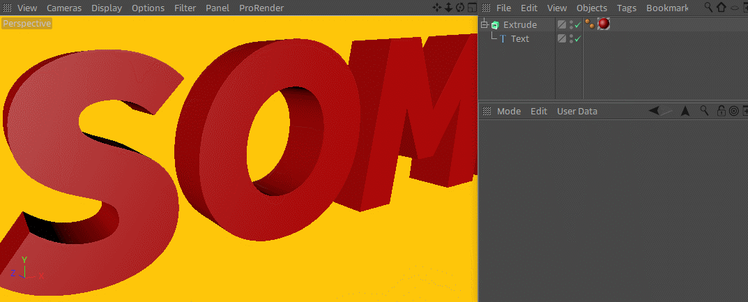Click the XYZ axis indicator in viewport

26,269
